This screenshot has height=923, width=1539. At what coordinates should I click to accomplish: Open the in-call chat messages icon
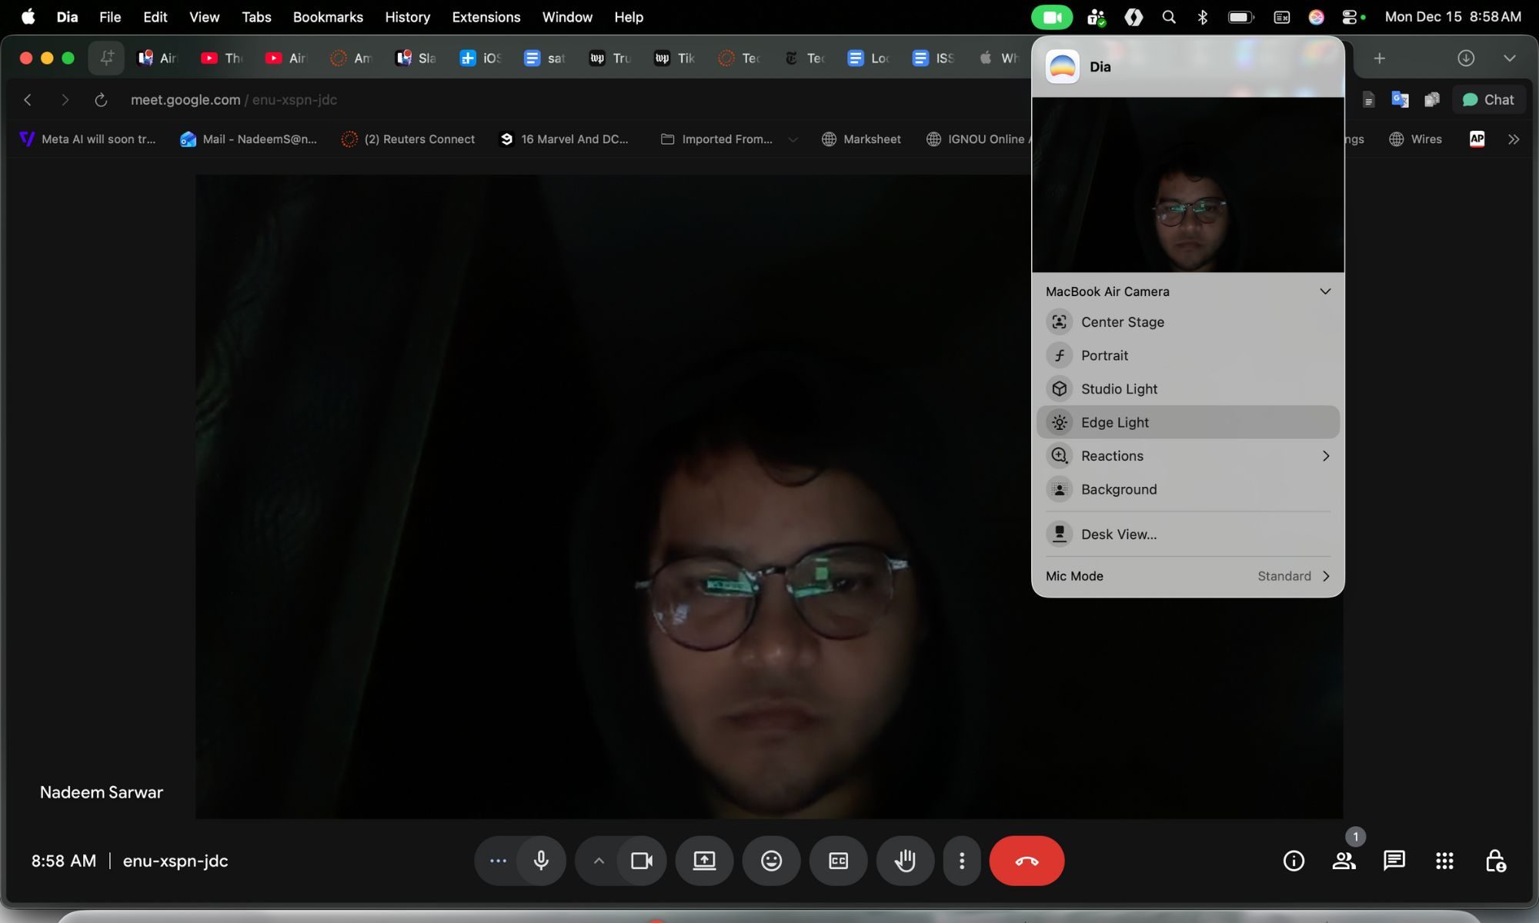point(1394,861)
